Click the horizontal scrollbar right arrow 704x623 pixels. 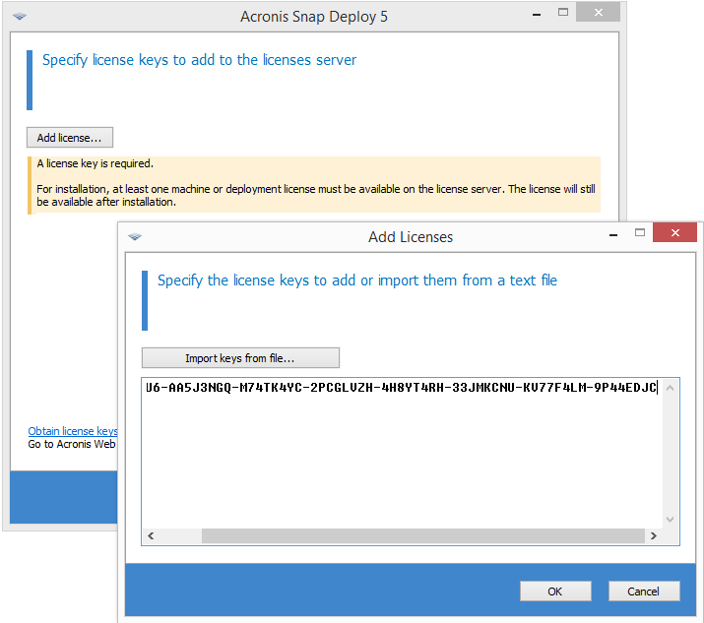coord(653,536)
